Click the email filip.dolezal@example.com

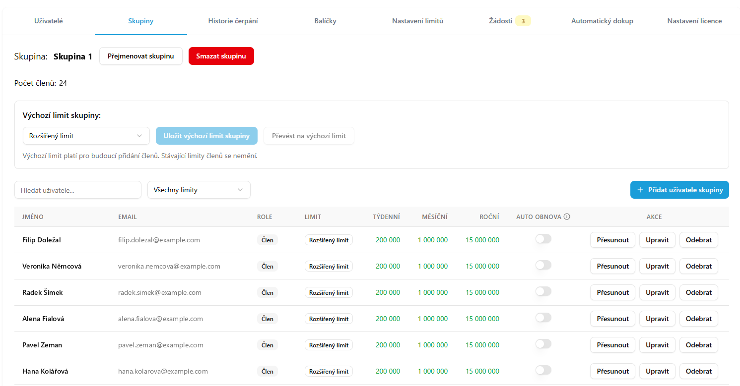(x=159, y=240)
